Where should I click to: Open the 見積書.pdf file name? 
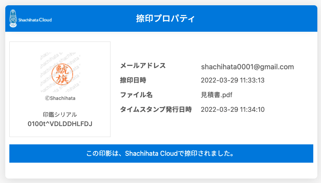point(217,95)
